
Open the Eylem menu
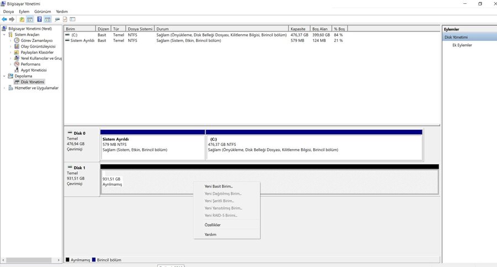pyautogui.click(x=24, y=12)
